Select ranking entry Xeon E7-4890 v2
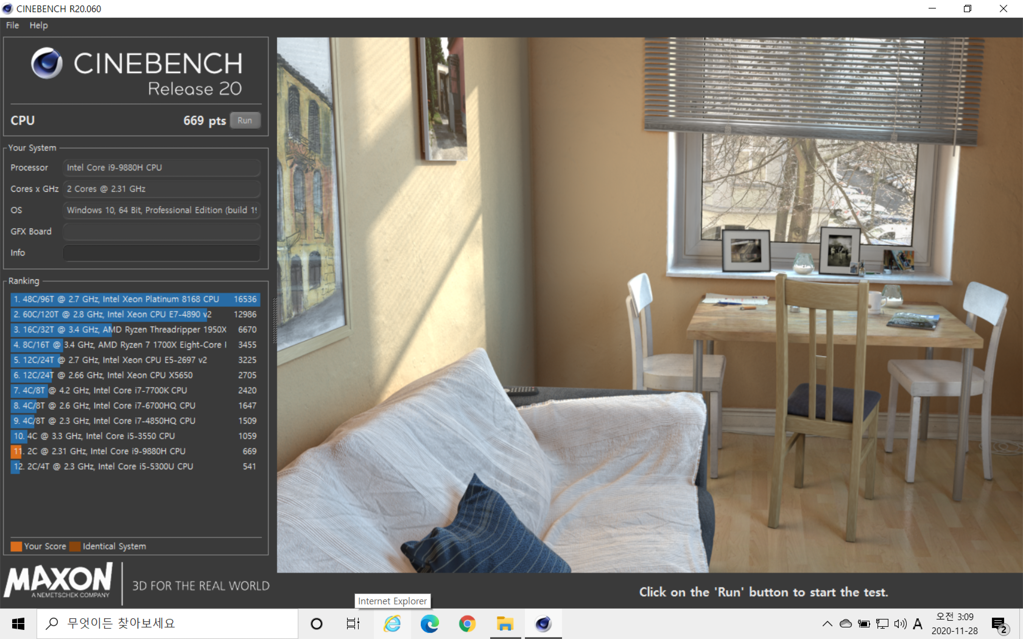Screen dimensions: 1023x639 click(135, 314)
